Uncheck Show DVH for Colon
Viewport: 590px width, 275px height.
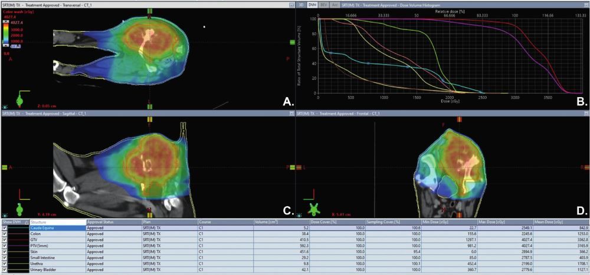click(x=5, y=233)
